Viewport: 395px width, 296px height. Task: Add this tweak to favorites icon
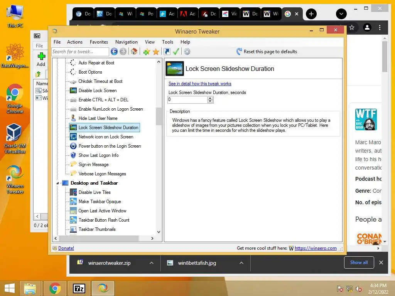(147, 52)
